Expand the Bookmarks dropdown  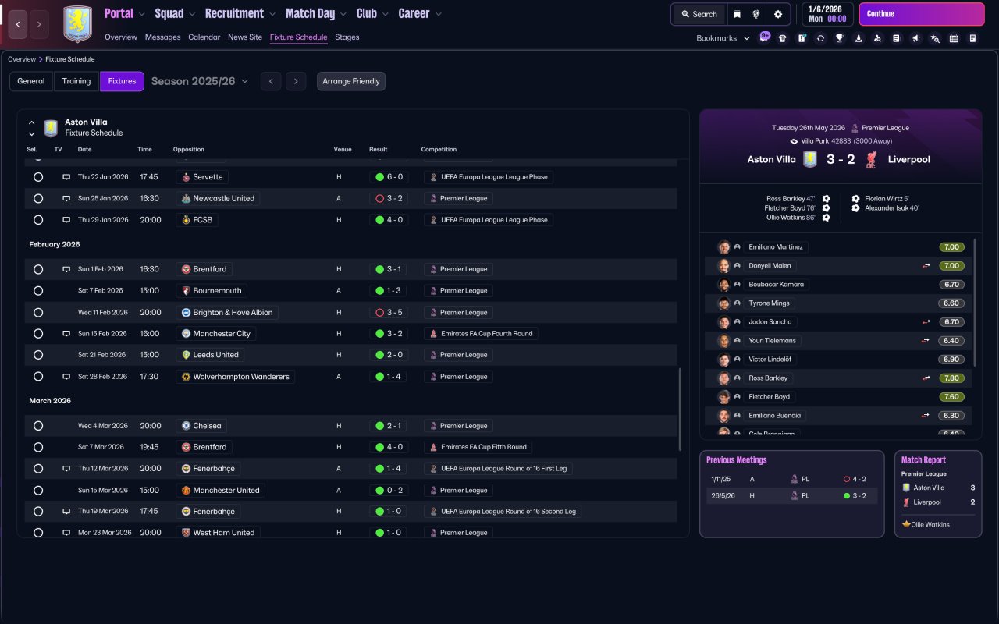click(723, 38)
